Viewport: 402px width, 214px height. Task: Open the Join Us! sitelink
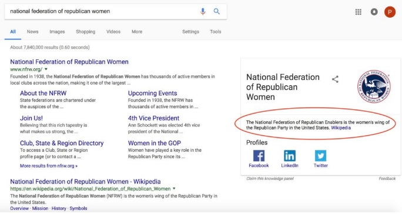point(31,118)
